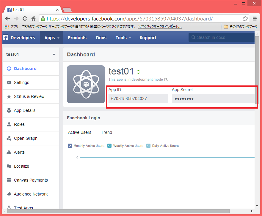
Task: Switch to the Trend tab
Action: pyautogui.click(x=106, y=132)
